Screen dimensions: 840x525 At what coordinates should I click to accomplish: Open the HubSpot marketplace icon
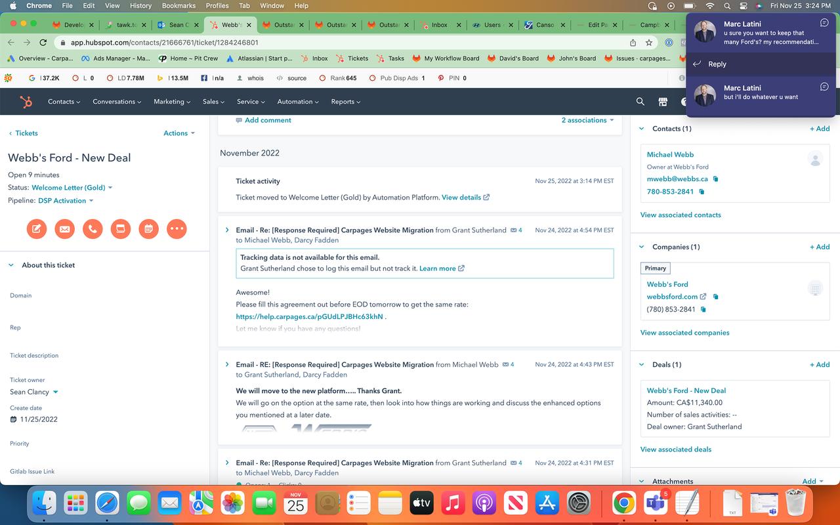point(663,102)
